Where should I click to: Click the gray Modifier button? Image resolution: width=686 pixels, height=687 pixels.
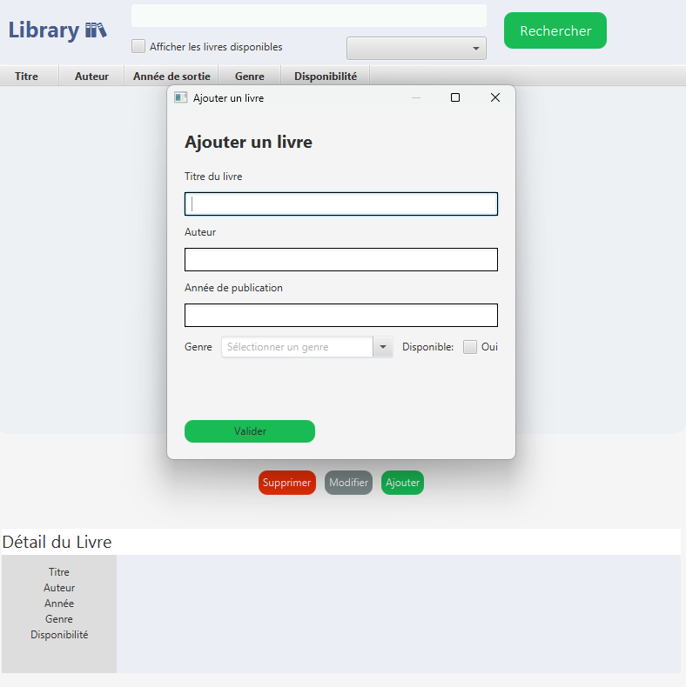pyautogui.click(x=349, y=483)
